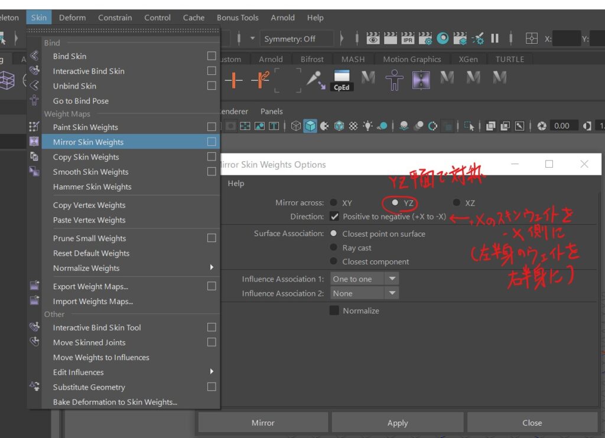The image size is (605, 438).
Task: Open the Deform menu
Action: (73, 18)
